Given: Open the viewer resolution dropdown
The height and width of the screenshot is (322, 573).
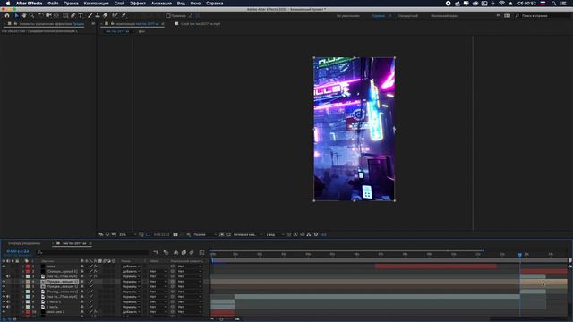Looking at the screenshot, I should click(205, 234).
